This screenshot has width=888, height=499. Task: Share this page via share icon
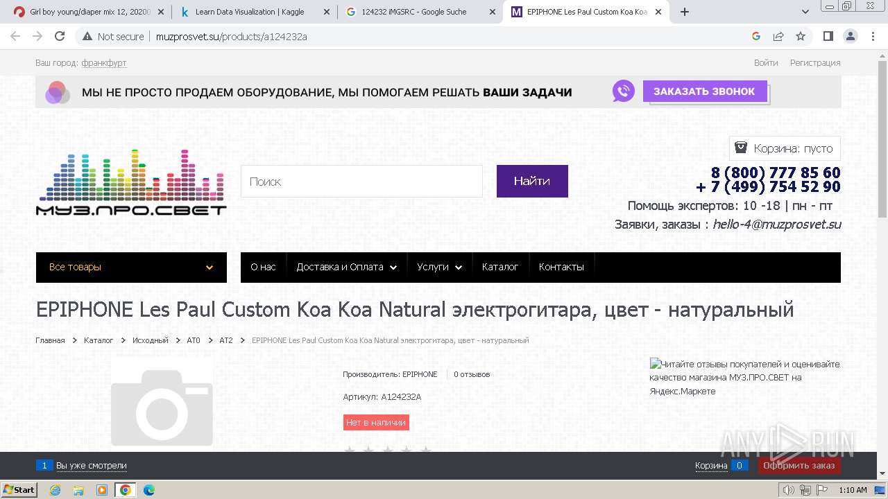778,36
